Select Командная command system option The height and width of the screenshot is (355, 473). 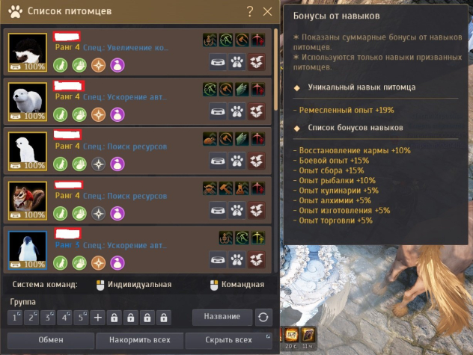237,285
